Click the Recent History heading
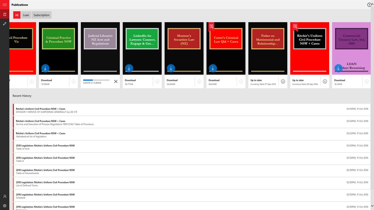This screenshot has width=374, height=210. coord(22,96)
